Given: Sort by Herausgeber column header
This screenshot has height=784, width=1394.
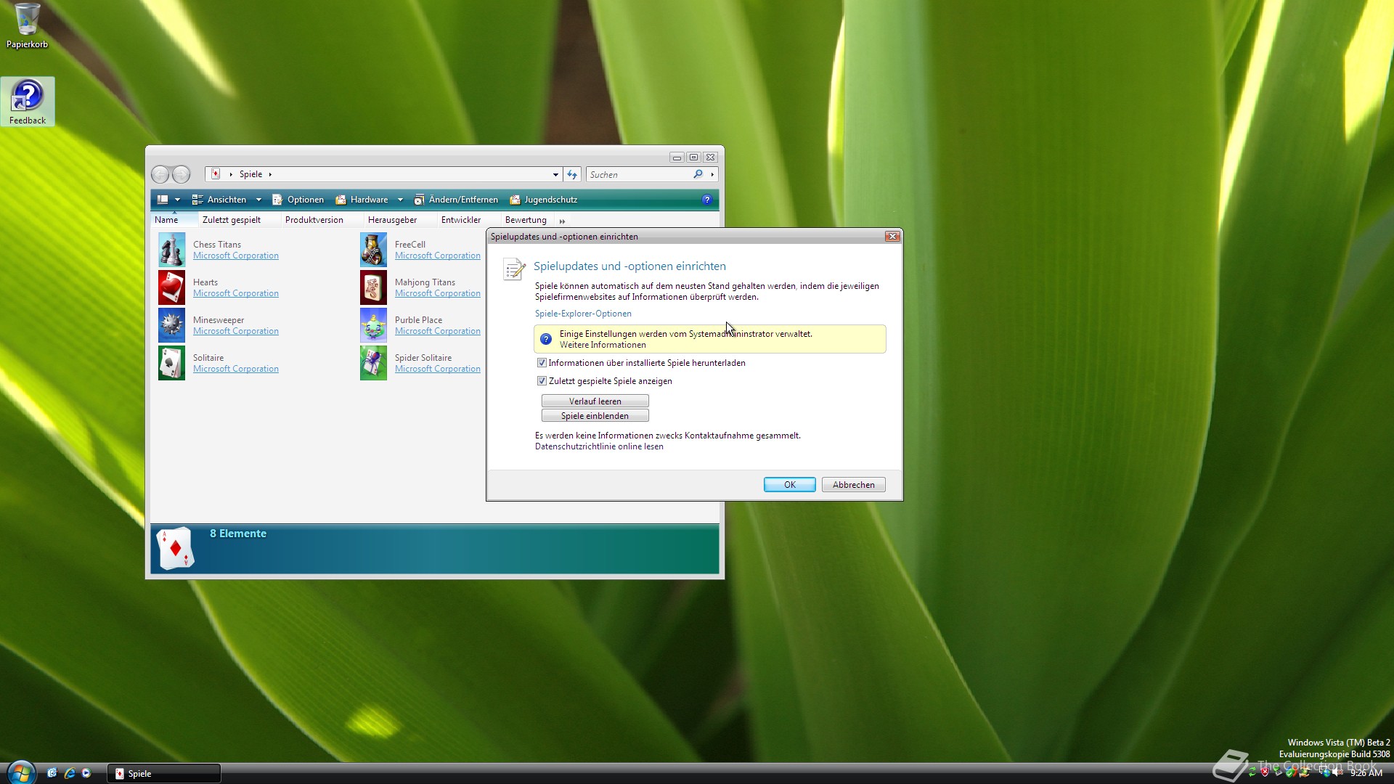Looking at the screenshot, I should (399, 220).
